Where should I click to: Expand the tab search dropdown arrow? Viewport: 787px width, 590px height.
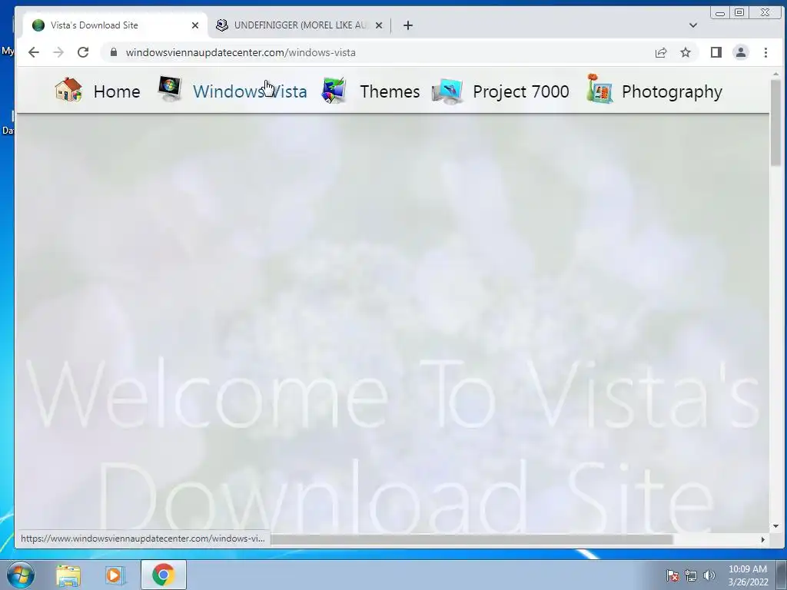[693, 25]
